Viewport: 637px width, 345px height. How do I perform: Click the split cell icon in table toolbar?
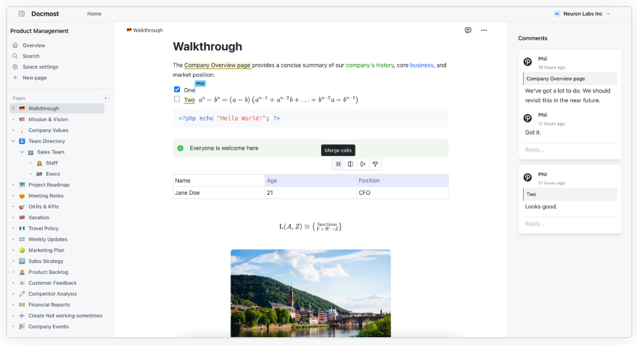click(351, 164)
